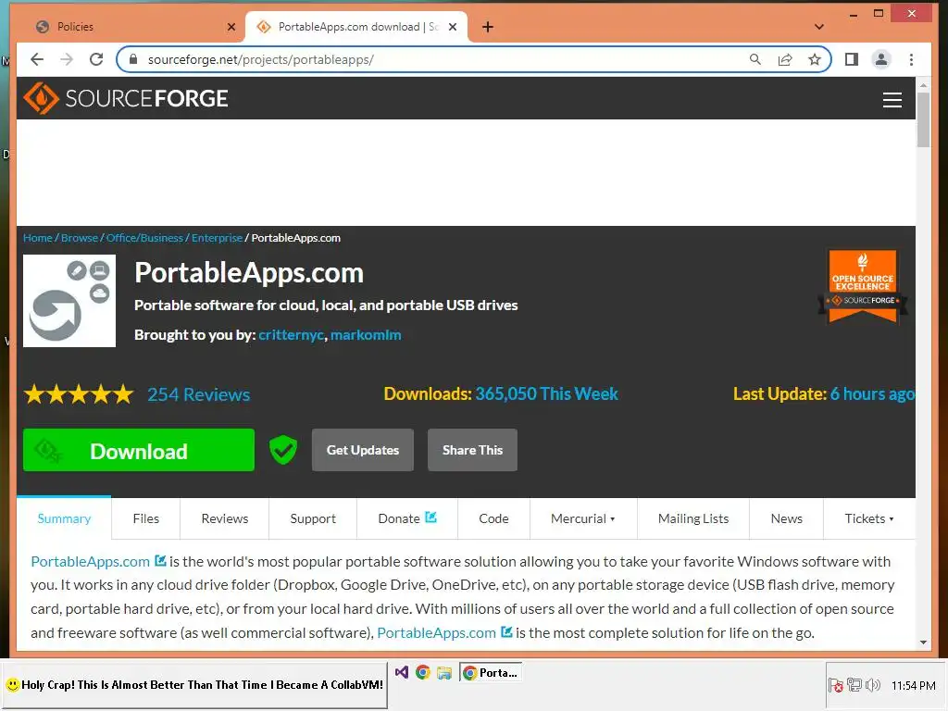Launch Chrome from quick launch taskbar icon
Screen dimensions: 948x711
(x=422, y=672)
